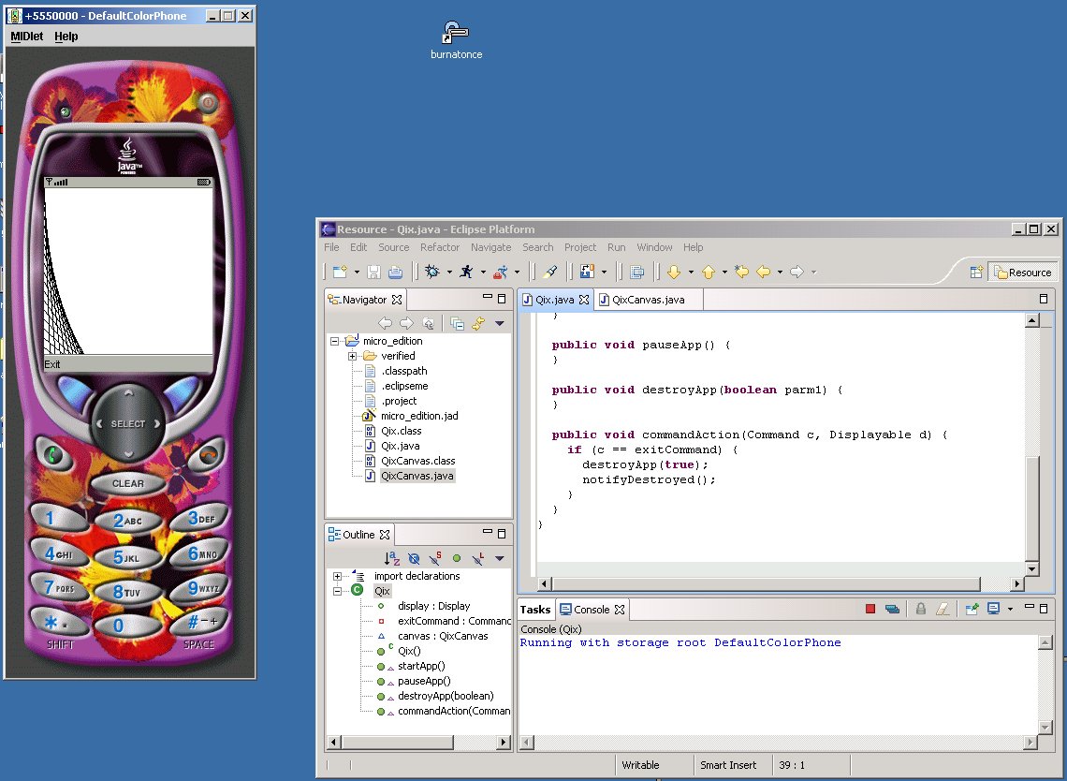Toggle Hide Fields in Outline
1067x781 pixels.
414,558
